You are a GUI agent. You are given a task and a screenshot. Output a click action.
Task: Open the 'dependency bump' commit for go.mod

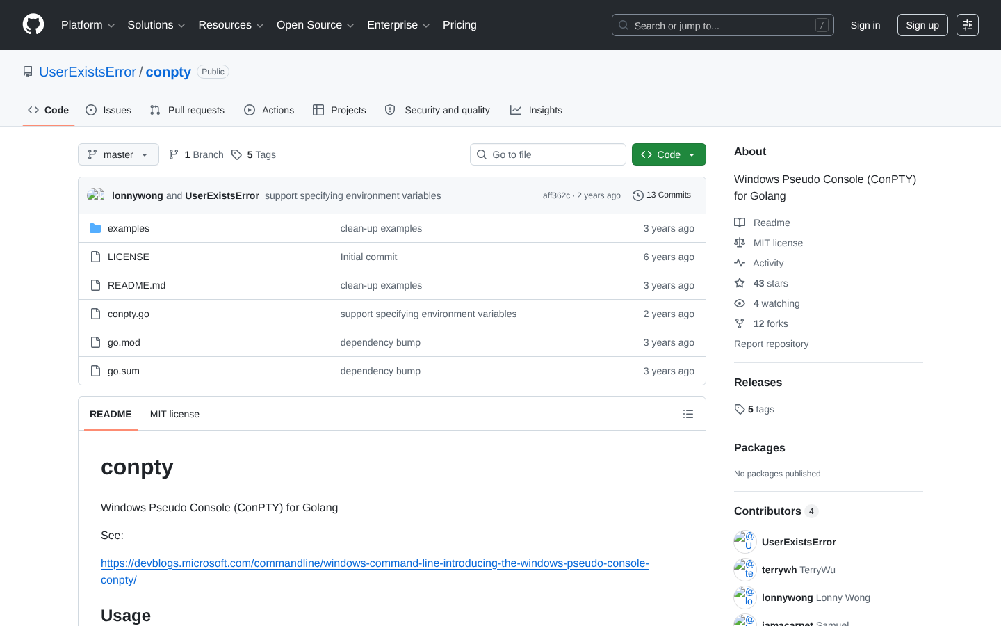[380, 342]
